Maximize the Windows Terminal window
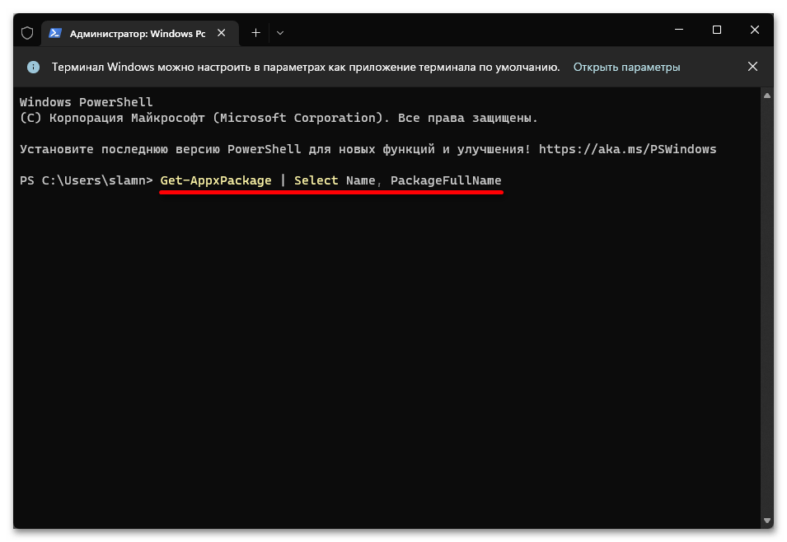This screenshot has width=787, height=542. 716,30
